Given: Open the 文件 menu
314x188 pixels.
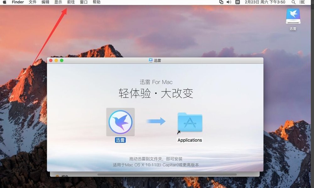Looking at the screenshot, I should (x=32, y=2).
